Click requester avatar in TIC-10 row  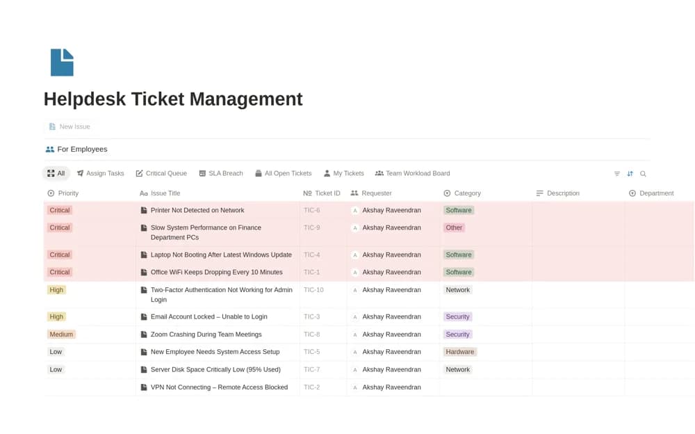[354, 290]
